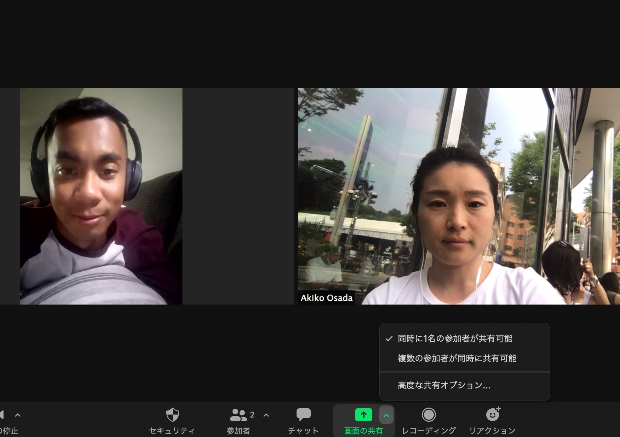This screenshot has height=437, width=620.
Task: Expand the video options chevron beside 停止
Action: coord(18,415)
